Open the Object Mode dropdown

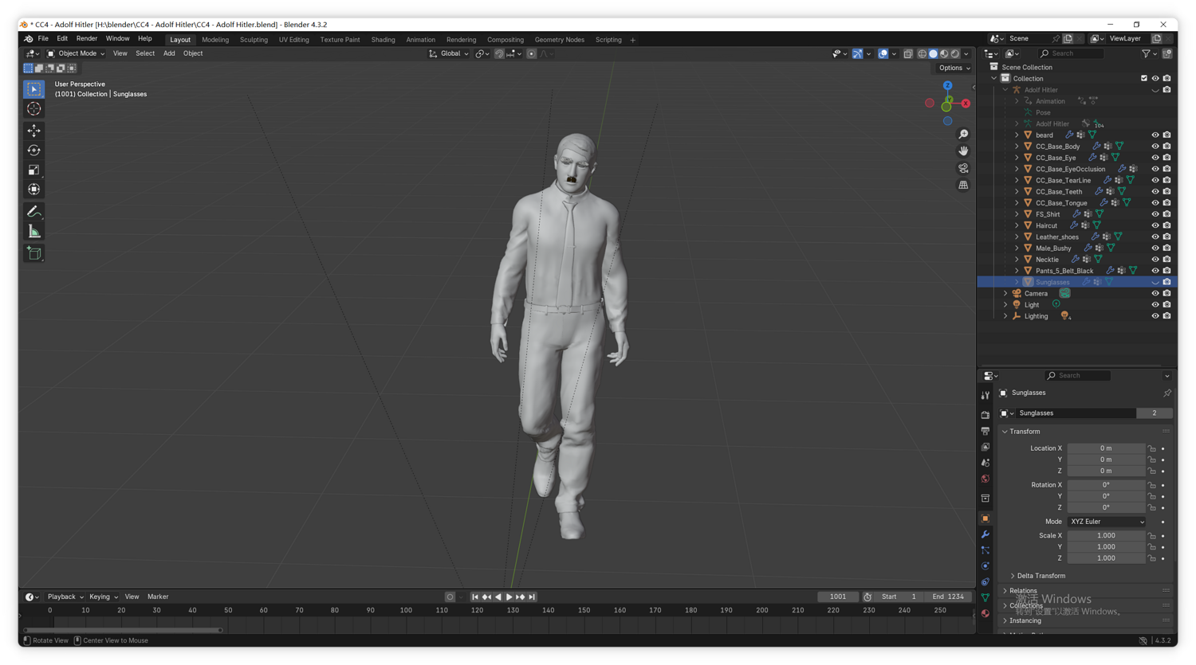pyautogui.click(x=76, y=54)
